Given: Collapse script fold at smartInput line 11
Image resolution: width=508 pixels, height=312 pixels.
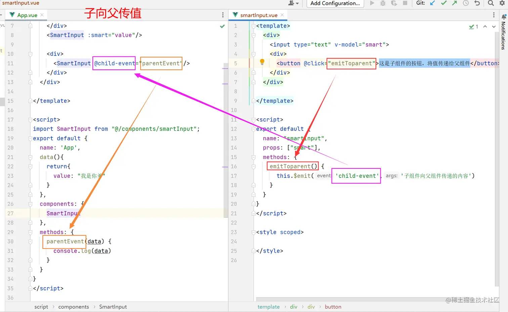Looking at the screenshot, I should click(x=254, y=120).
